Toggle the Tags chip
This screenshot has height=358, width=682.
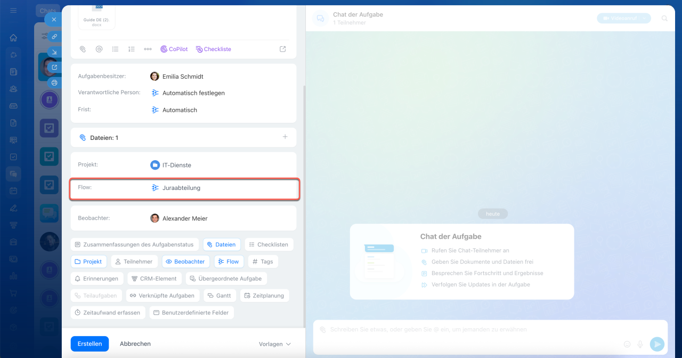263,262
